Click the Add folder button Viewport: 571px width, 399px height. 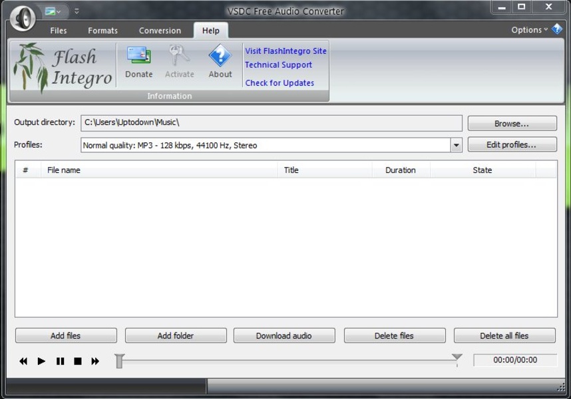point(176,335)
